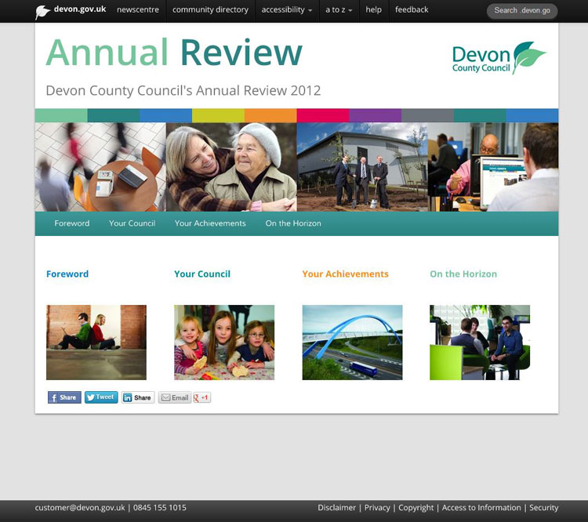
Task: Open On the Horizon navigation tab
Action: (x=293, y=223)
